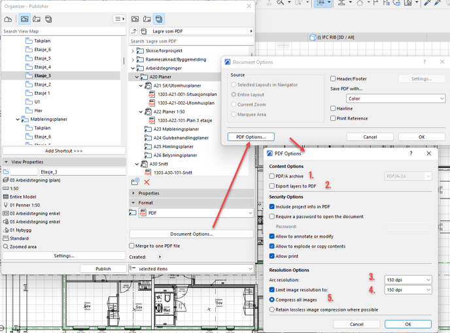Click the zoom icon beside Zoomed area
The height and width of the screenshot is (333, 450).
tap(5, 246)
